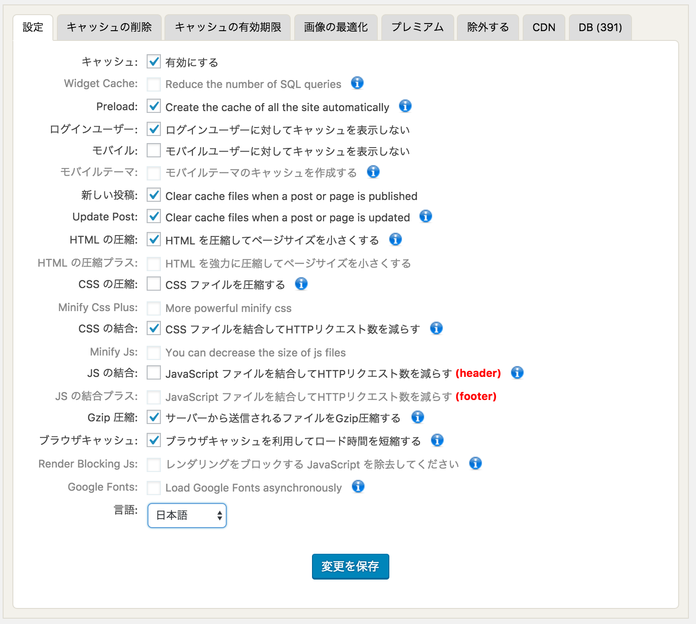Click the モバイルテーマ info icon

pos(373,172)
